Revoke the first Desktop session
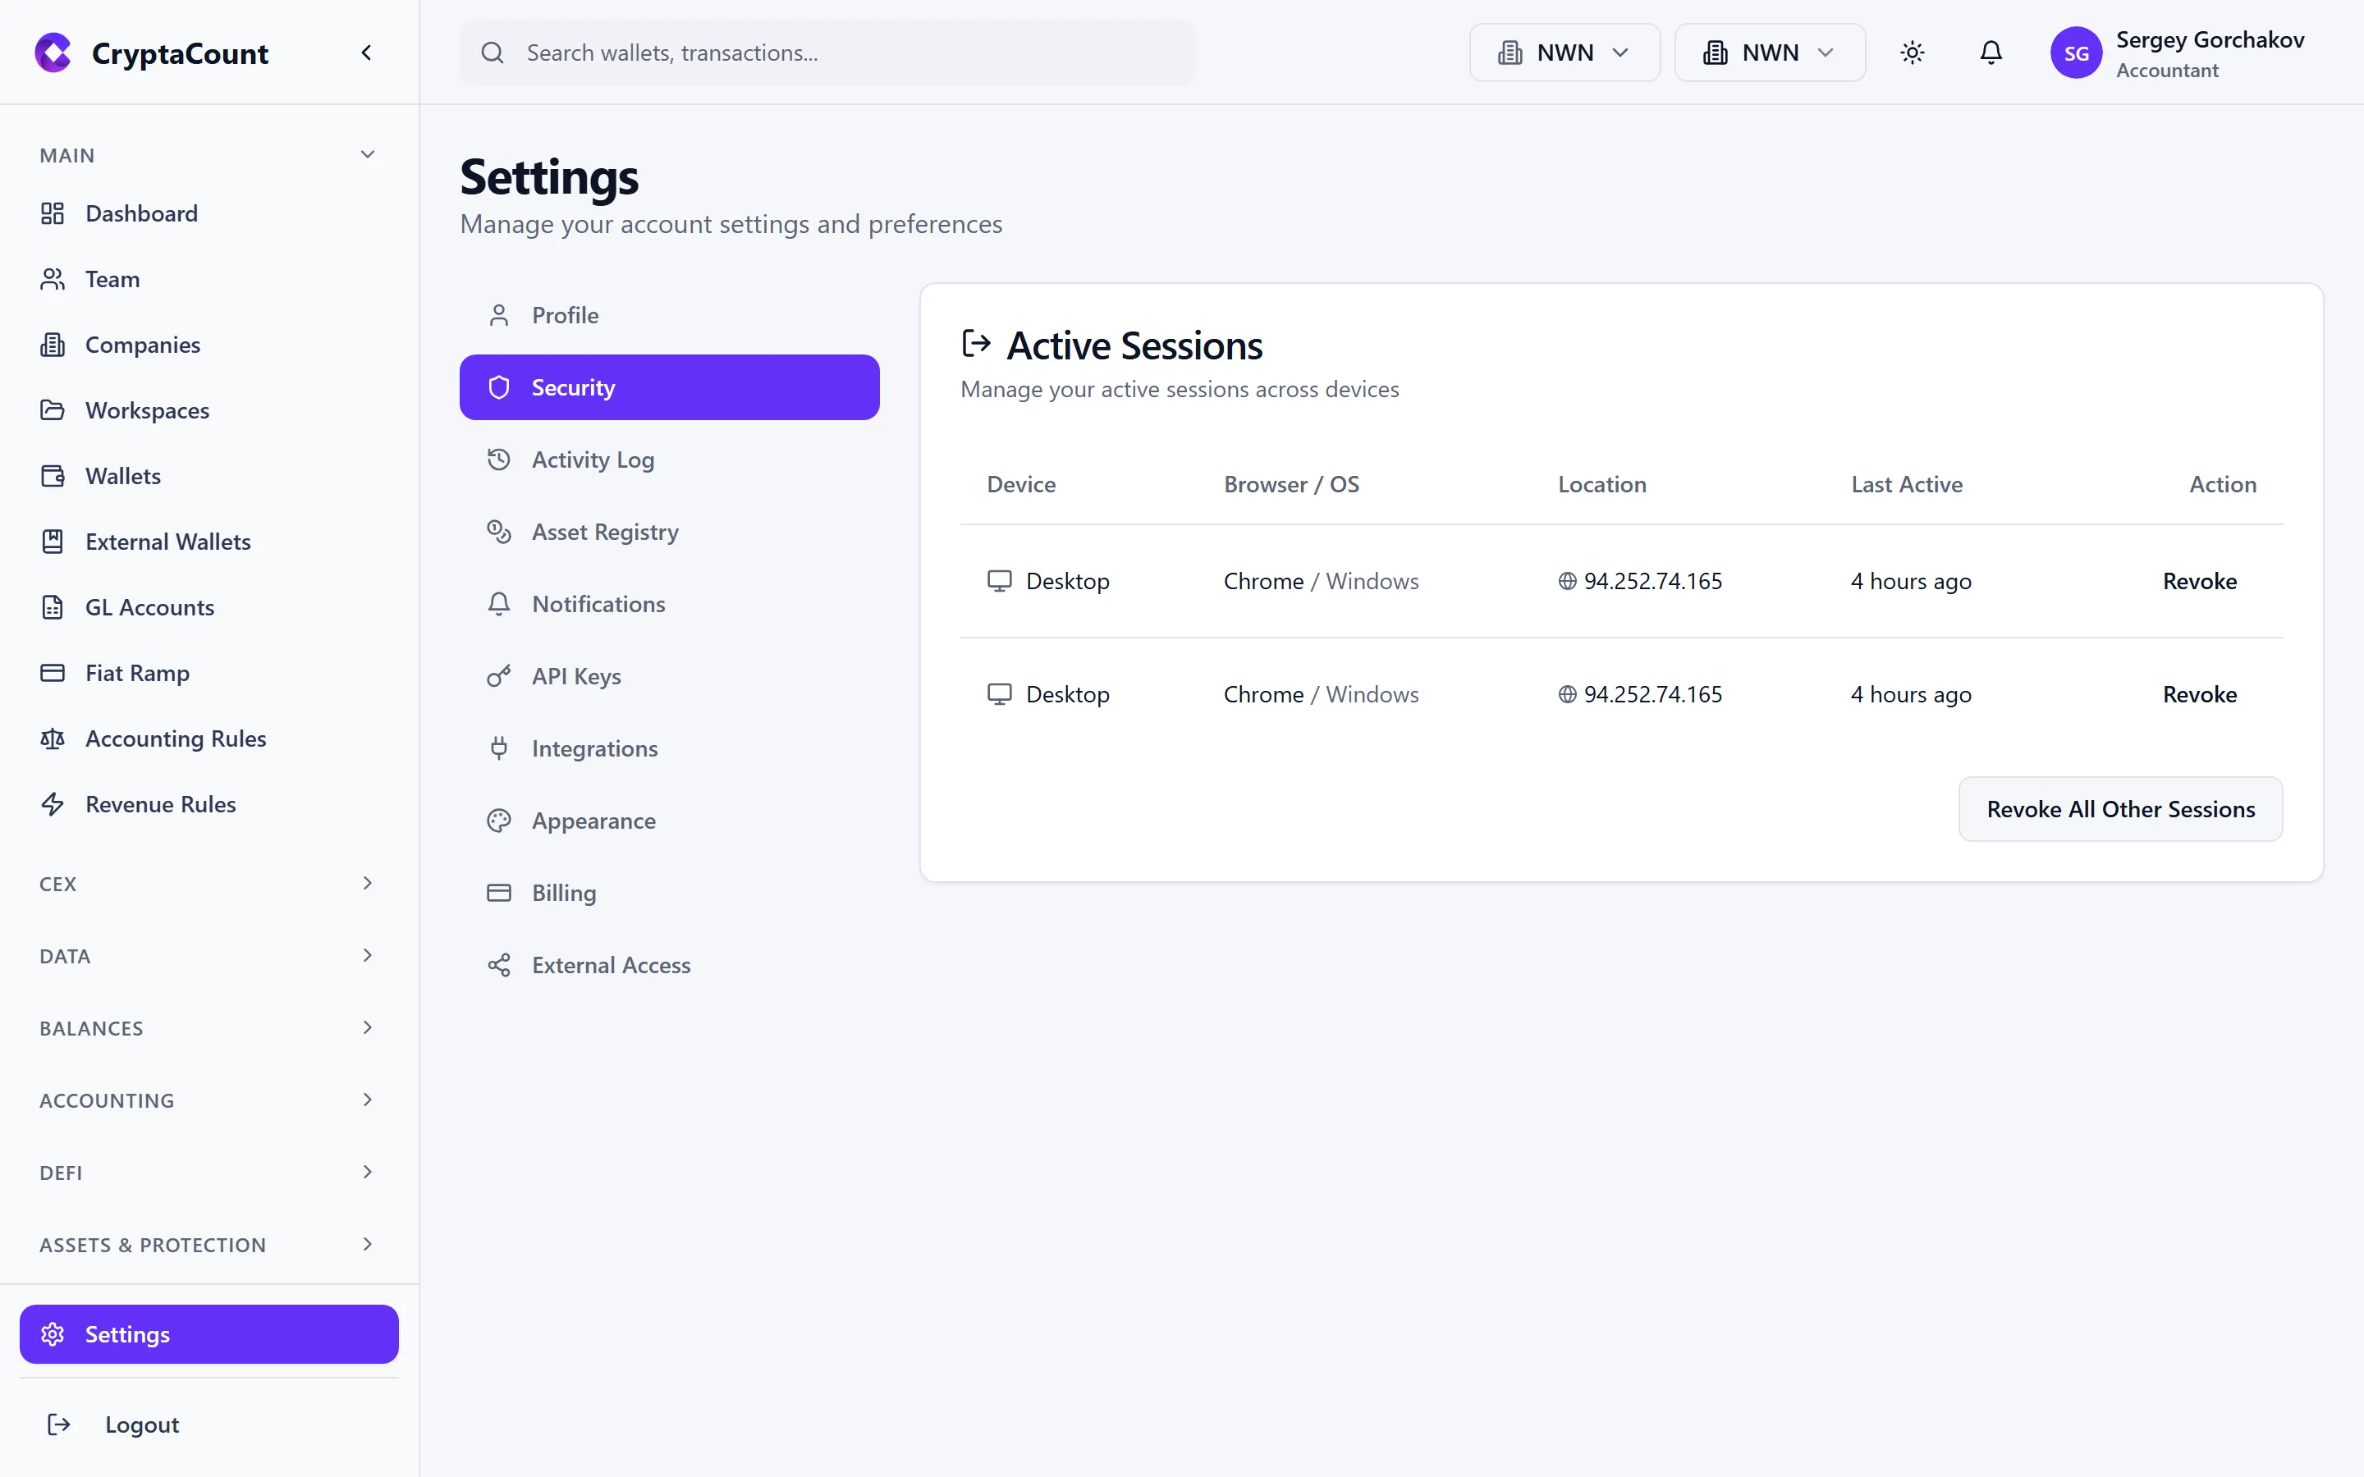2364x1477 pixels. (x=2200, y=580)
